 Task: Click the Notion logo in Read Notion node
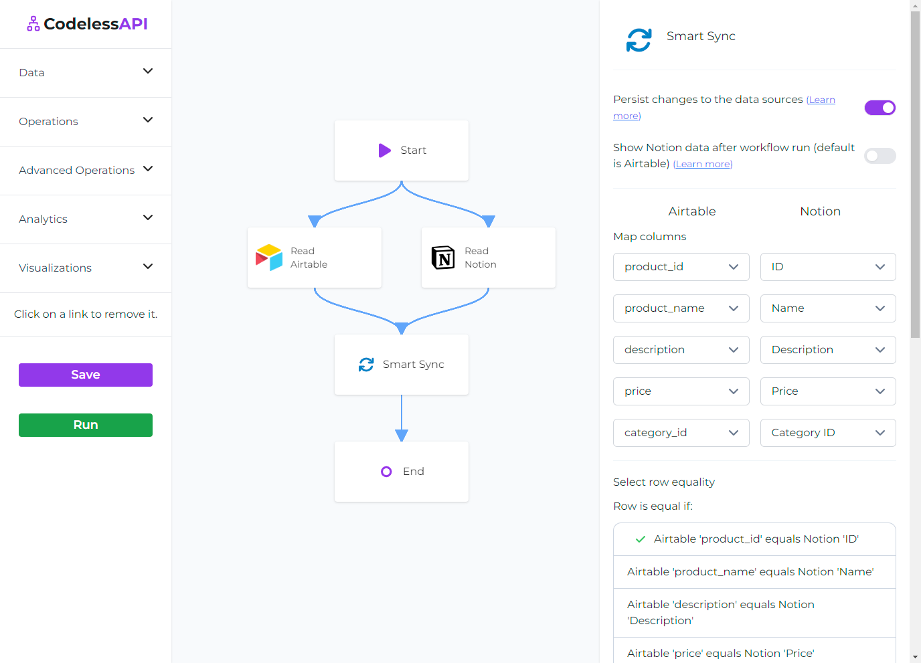pyautogui.click(x=443, y=258)
